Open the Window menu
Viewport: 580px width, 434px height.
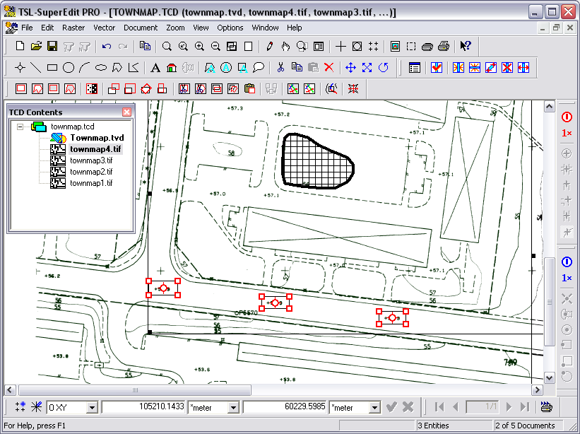[x=265, y=28]
